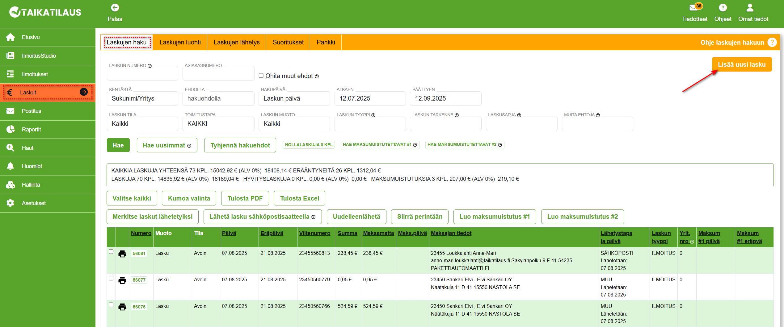Click help icon next to Laskusarja

tap(519, 115)
